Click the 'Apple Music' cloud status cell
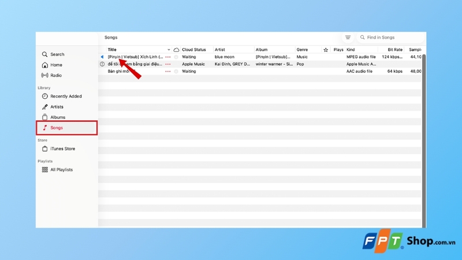462x260 pixels. [x=193, y=64]
